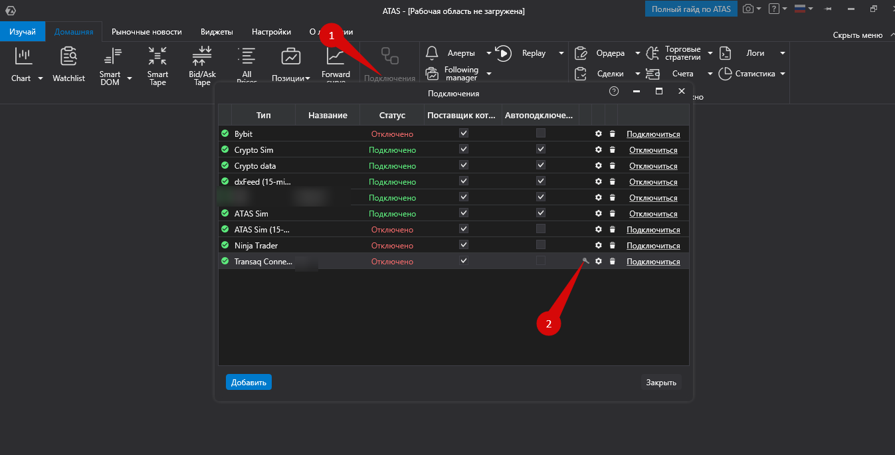The height and width of the screenshot is (455, 895).
Task: Open settings gear for Crypto Sim
Action: point(599,150)
